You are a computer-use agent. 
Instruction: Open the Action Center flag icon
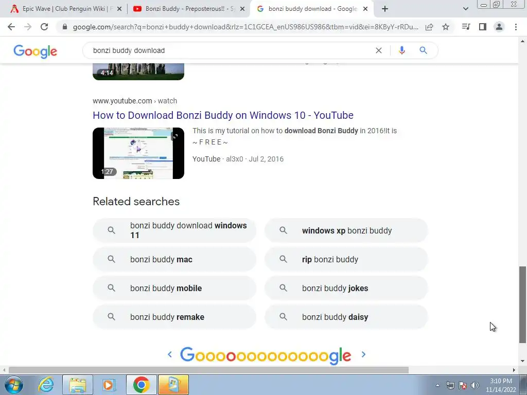tap(463, 385)
